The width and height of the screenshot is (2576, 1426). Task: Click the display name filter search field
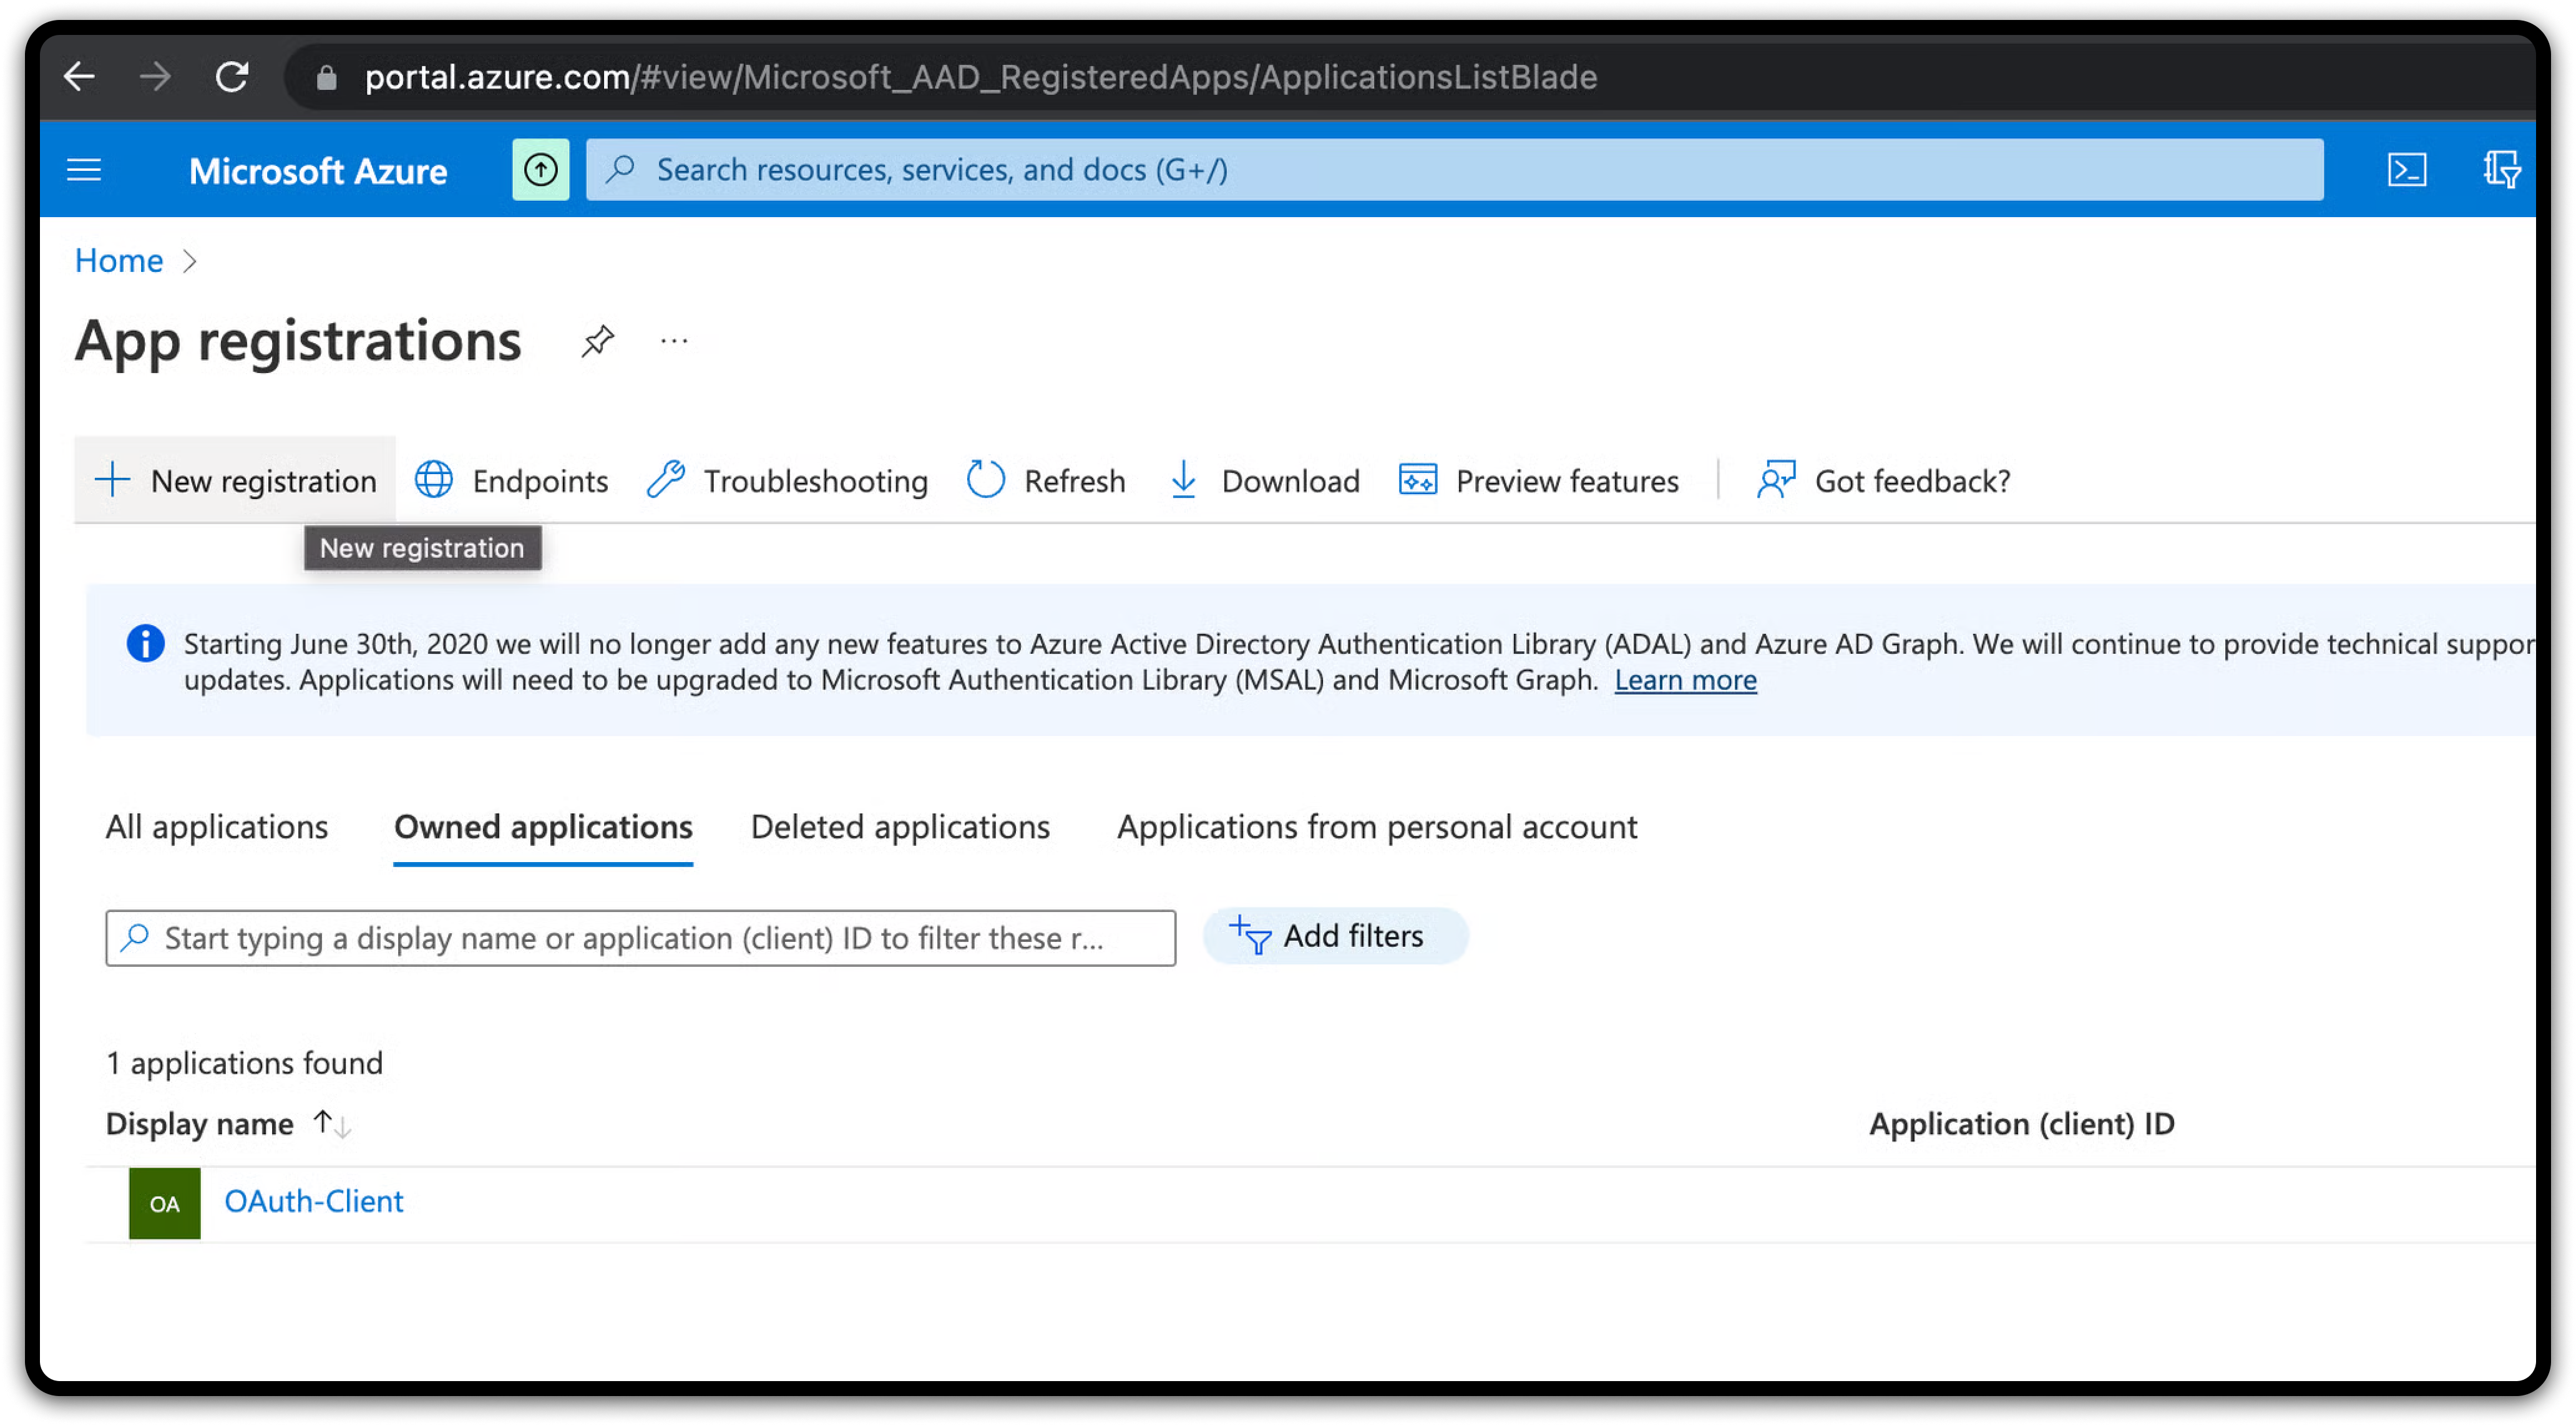640,938
